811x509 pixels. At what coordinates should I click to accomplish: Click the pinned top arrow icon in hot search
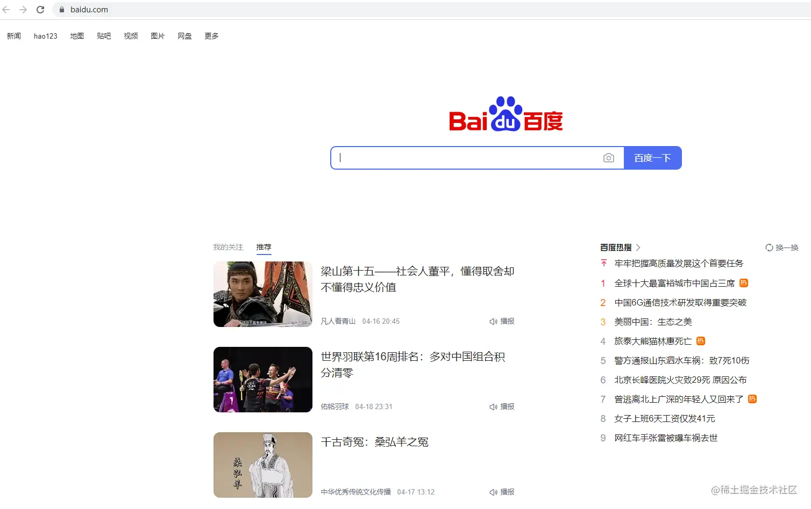pyautogui.click(x=603, y=263)
